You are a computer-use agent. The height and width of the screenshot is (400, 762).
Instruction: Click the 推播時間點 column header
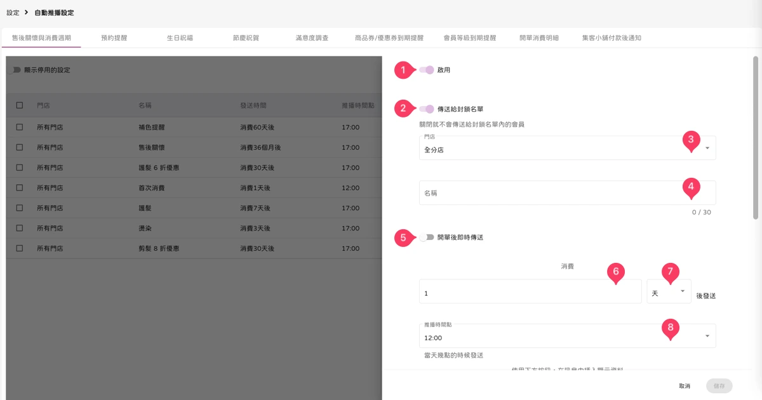tap(358, 105)
